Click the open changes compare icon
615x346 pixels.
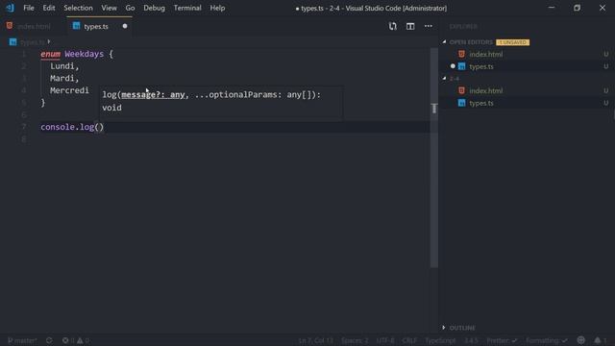click(393, 26)
